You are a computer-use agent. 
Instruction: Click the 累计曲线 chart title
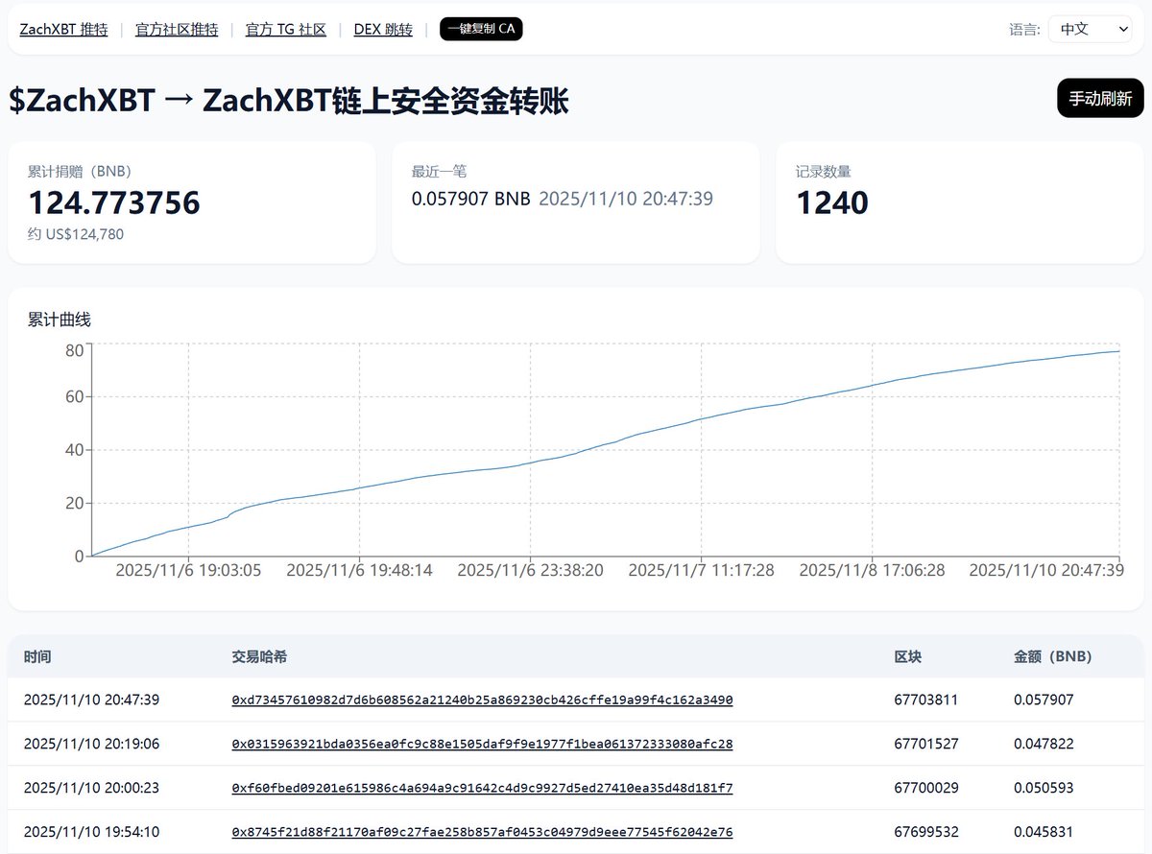click(x=60, y=320)
